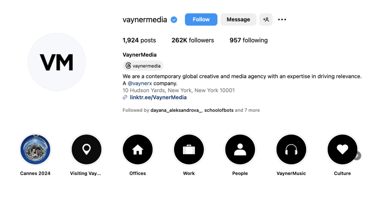366x197 pixels.
Task: Open the Work briefcase highlight
Action: coord(189,150)
